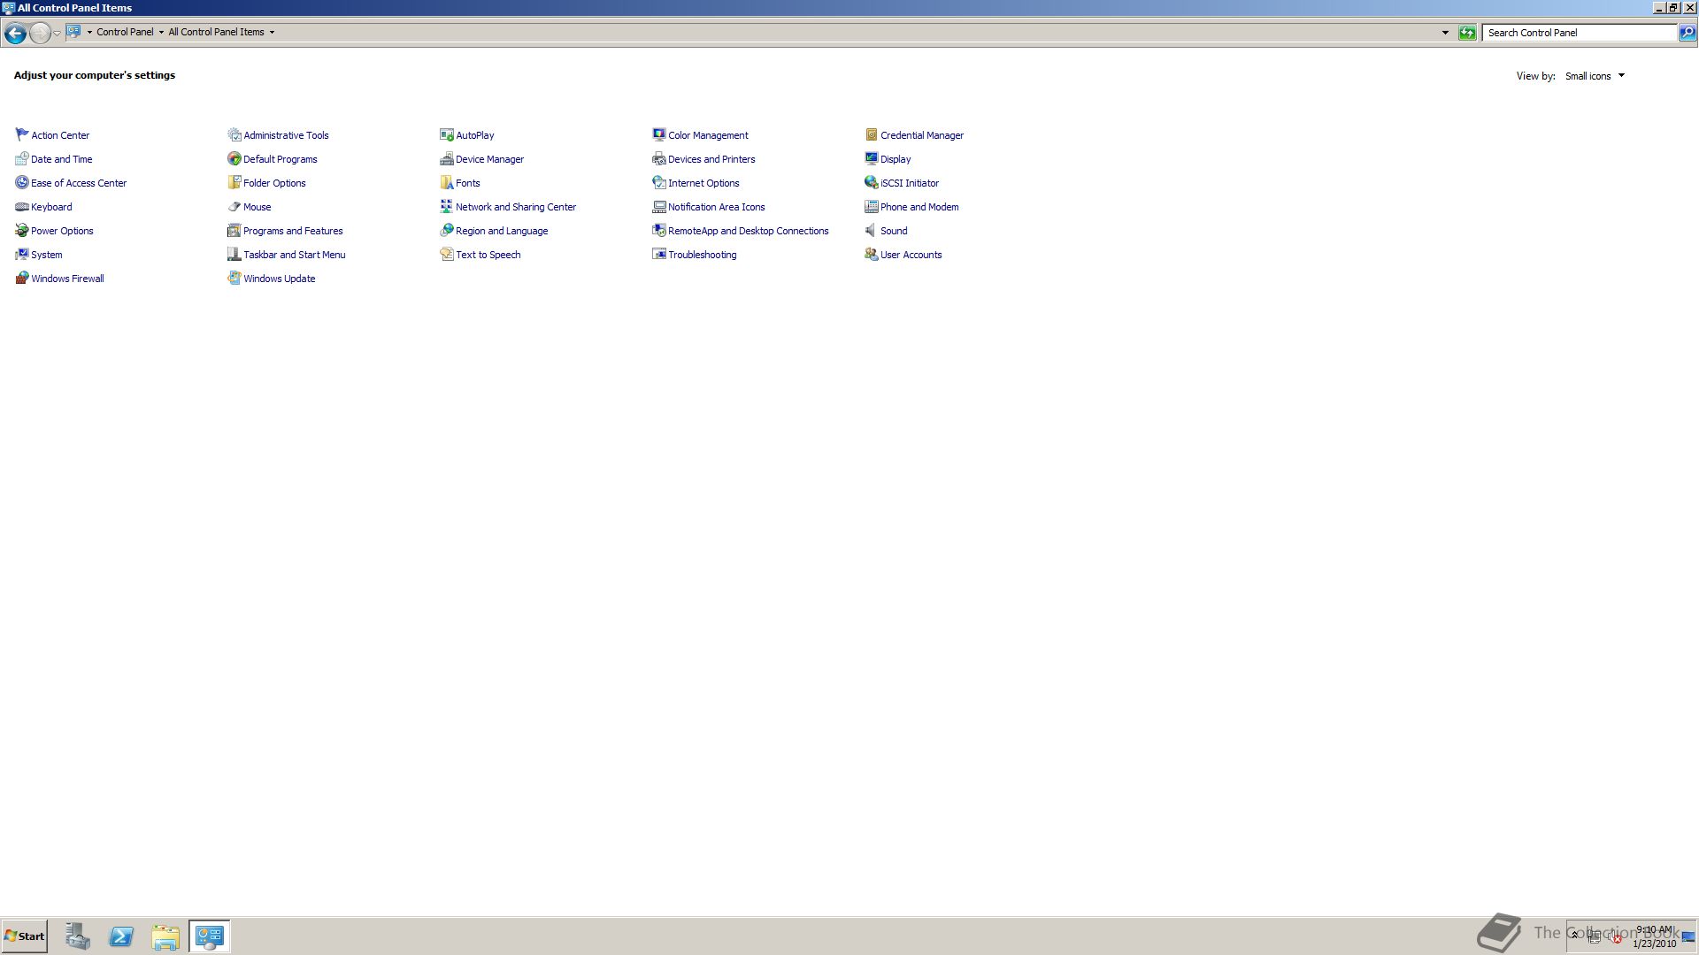
Task: Click the Forward navigation button
Action: click(x=40, y=33)
